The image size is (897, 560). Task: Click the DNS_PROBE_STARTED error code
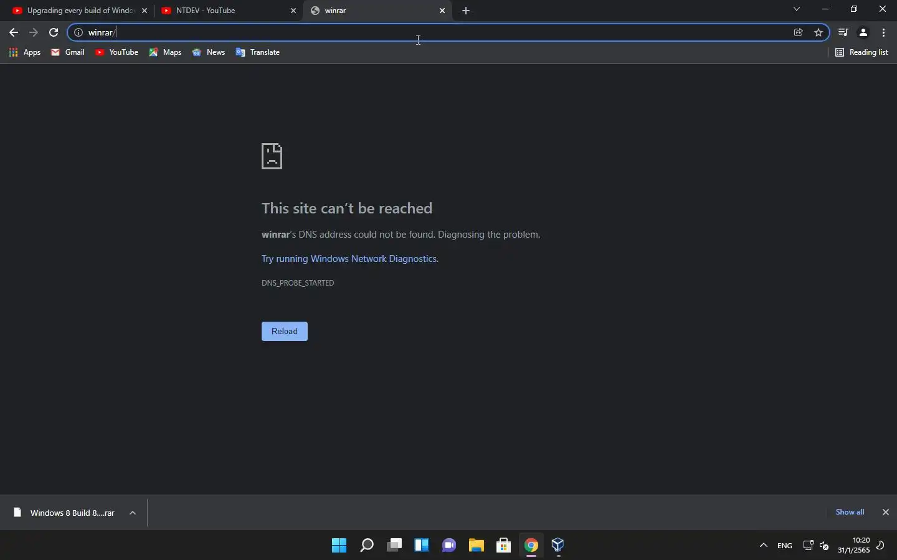[x=298, y=283]
